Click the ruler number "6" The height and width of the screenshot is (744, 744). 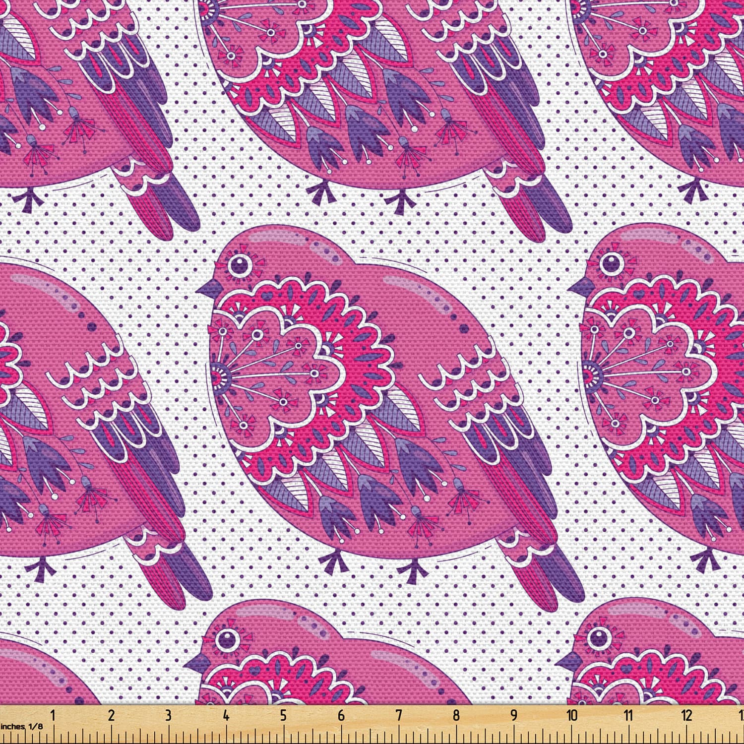coord(341,715)
